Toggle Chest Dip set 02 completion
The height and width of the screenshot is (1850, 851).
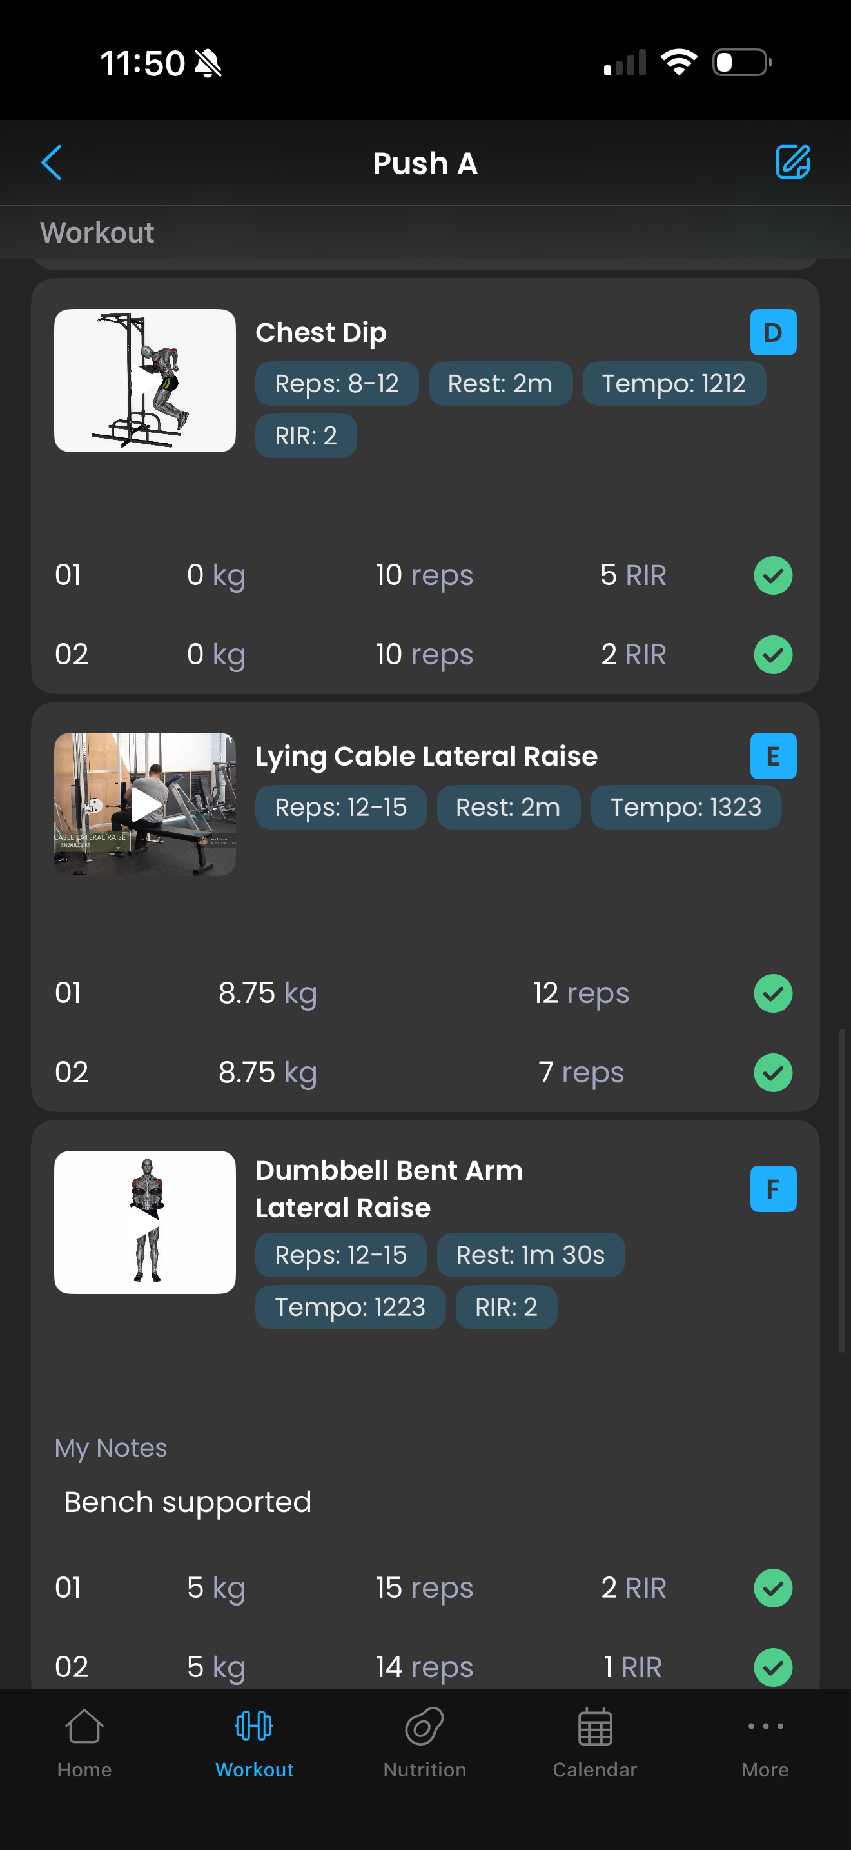click(773, 654)
